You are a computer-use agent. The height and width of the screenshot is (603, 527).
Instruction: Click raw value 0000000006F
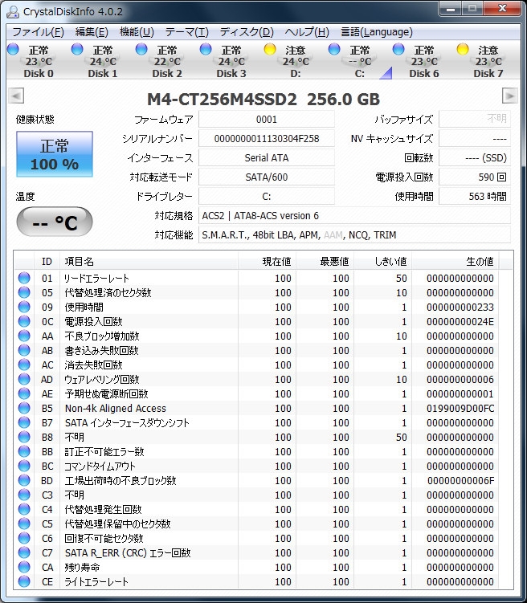[460, 480]
